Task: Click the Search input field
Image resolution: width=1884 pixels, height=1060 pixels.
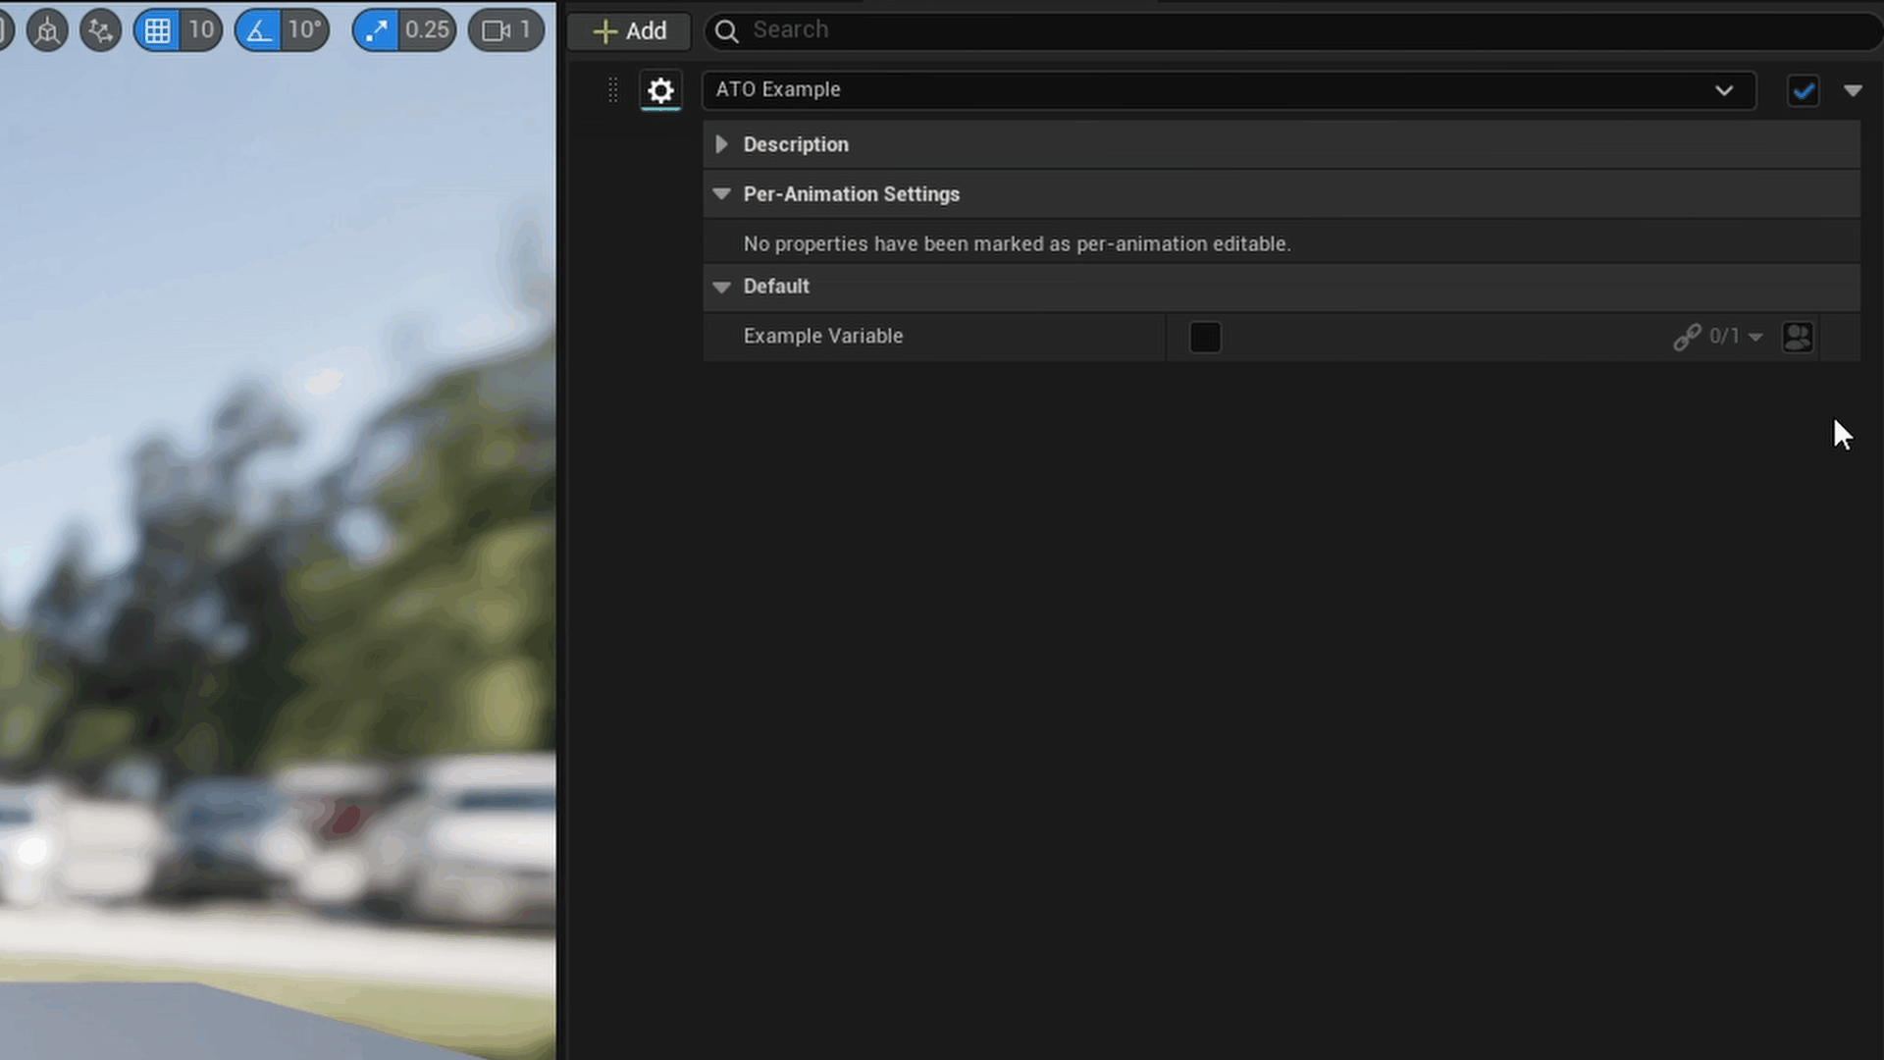Action: 1291,30
